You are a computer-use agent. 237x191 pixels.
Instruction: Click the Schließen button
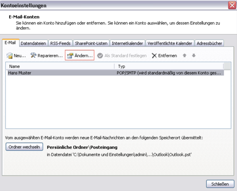[x=220, y=184]
